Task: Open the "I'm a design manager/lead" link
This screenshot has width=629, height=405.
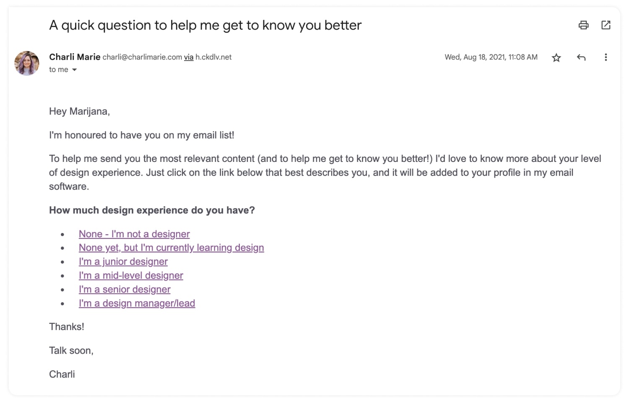Action: pyautogui.click(x=137, y=303)
